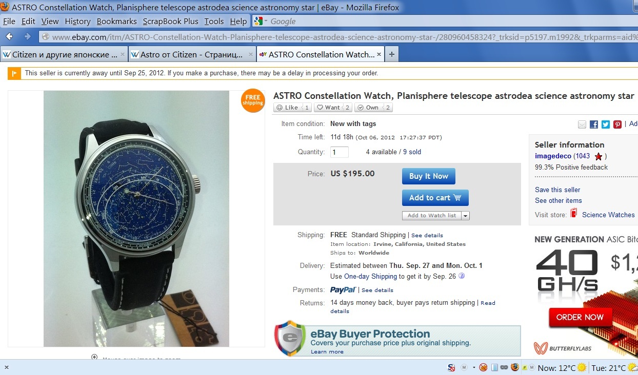Image resolution: width=638 pixels, height=375 pixels.
Task: Go back with browser back arrow
Action: click(x=9, y=36)
